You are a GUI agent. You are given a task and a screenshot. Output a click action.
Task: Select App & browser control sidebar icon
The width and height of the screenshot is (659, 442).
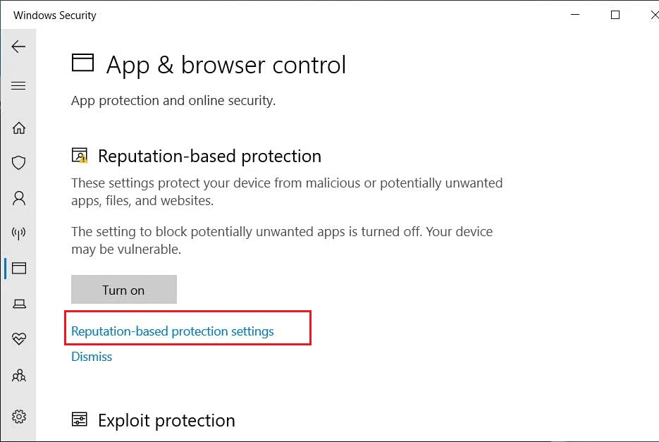pyautogui.click(x=19, y=268)
